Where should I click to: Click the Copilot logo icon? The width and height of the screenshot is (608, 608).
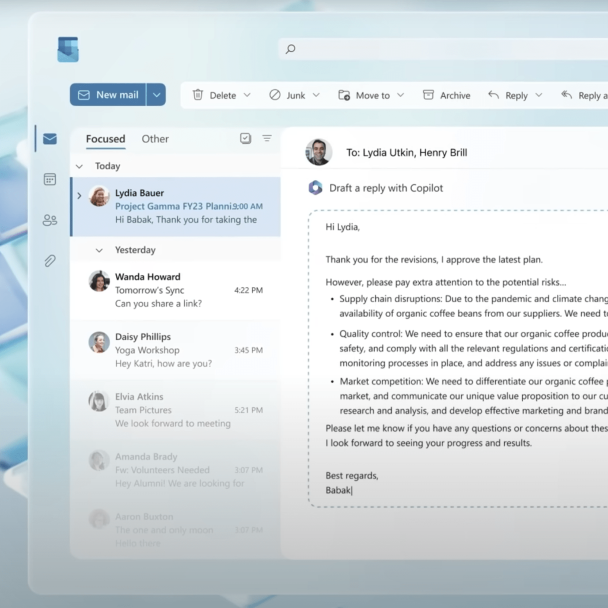315,188
